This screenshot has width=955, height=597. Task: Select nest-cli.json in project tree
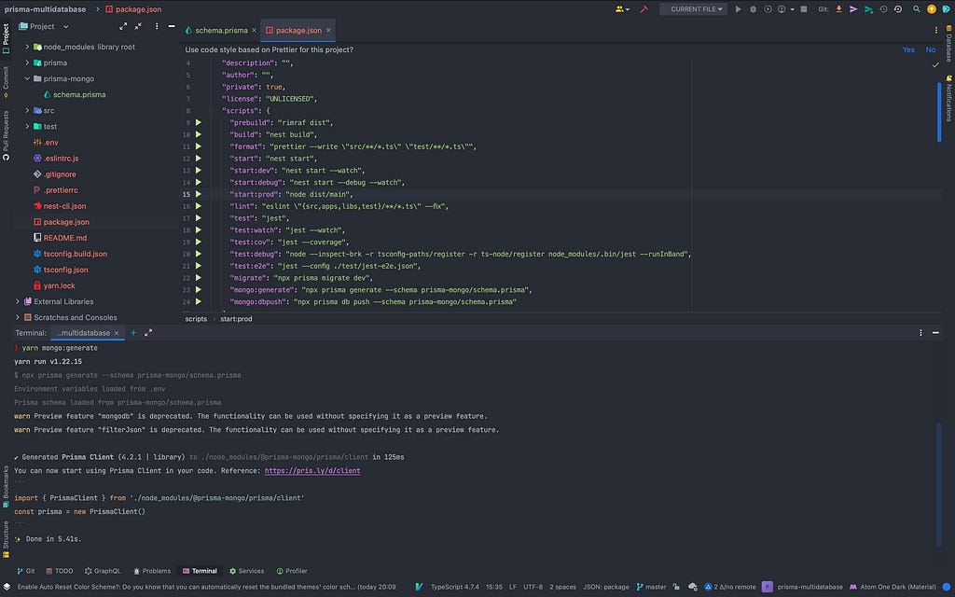point(64,206)
